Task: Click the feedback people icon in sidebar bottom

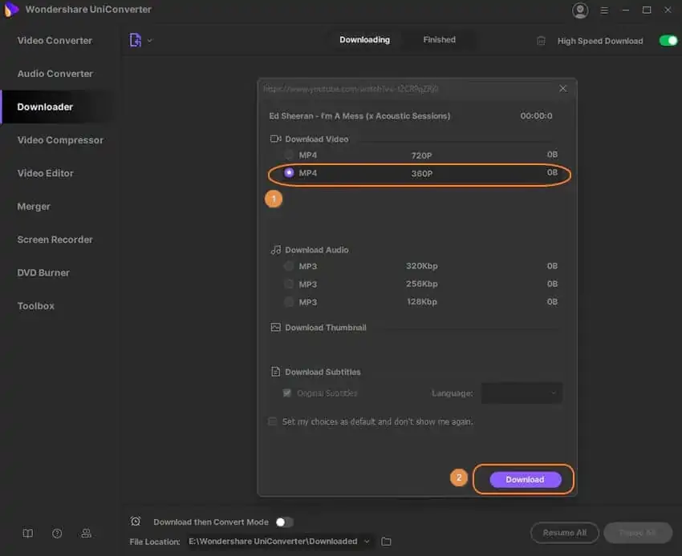Action: click(x=86, y=533)
